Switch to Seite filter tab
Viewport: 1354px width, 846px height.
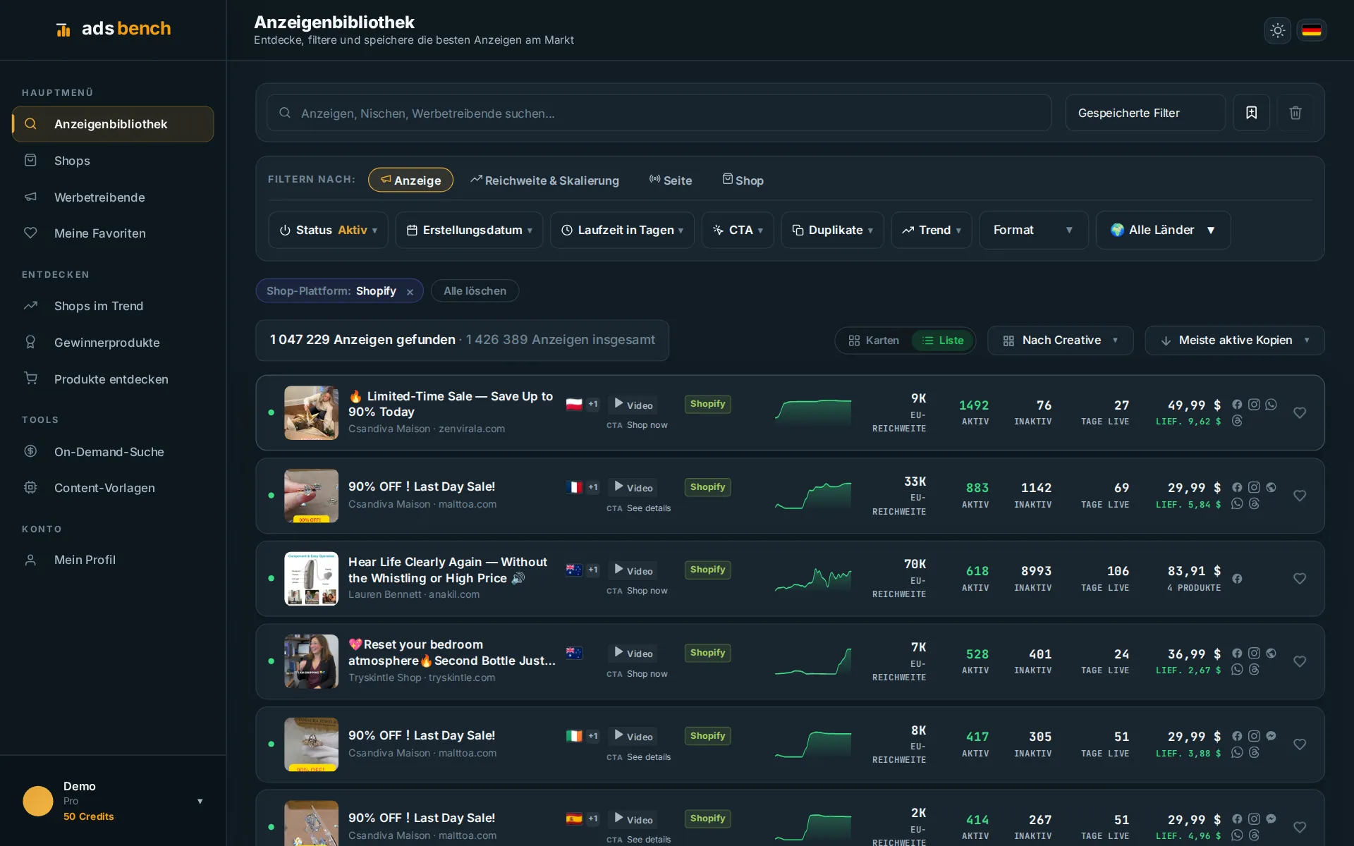point(671,180)
